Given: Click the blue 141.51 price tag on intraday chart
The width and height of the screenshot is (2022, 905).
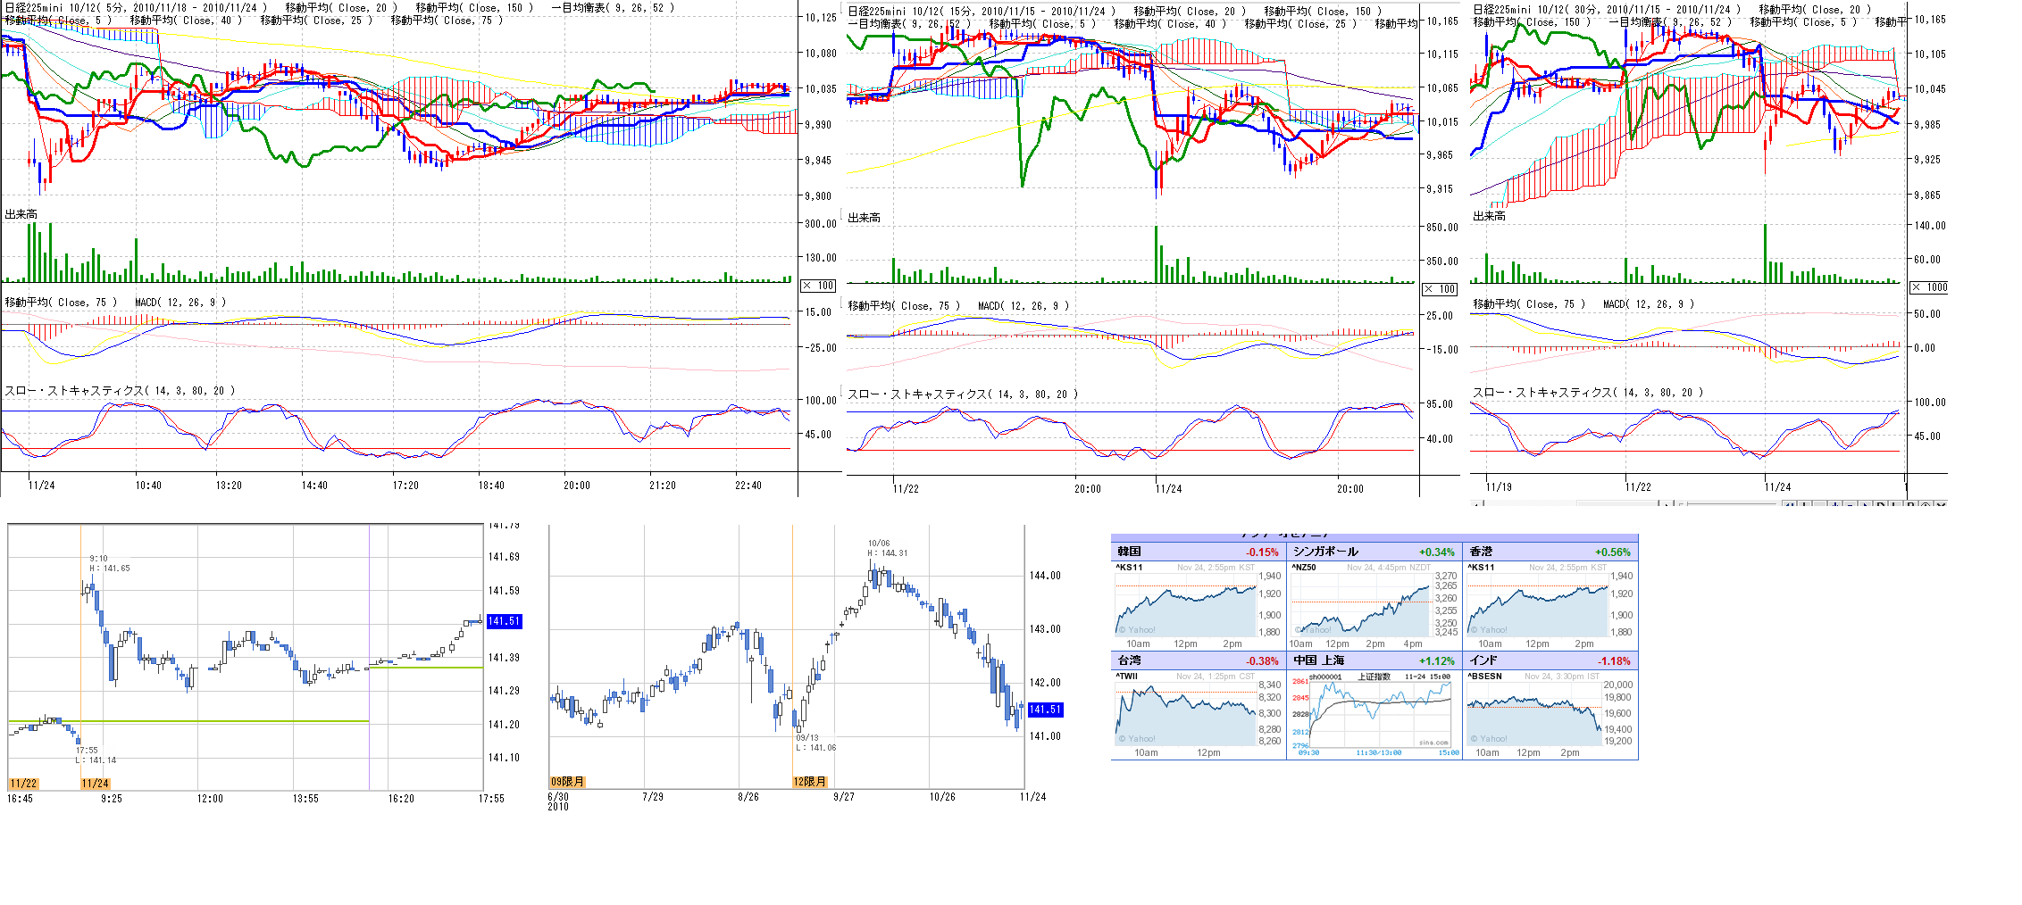Looking at the screenshot, I should click(504, 621).
